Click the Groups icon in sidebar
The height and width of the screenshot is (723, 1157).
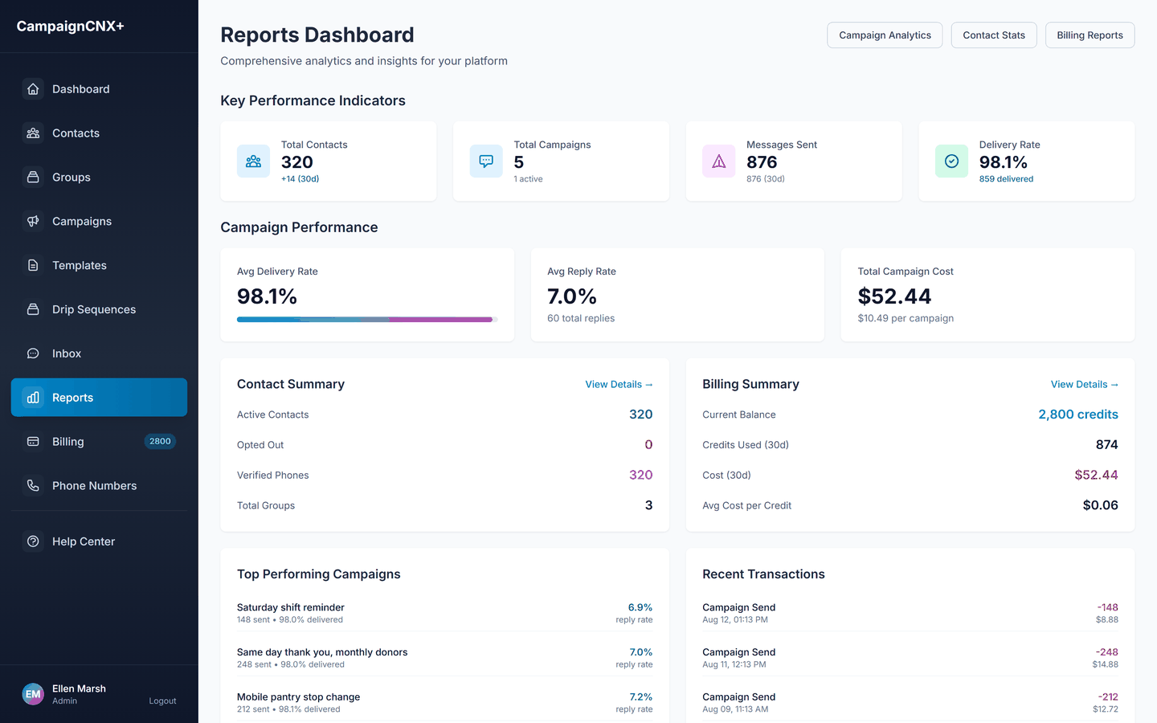(33, 178)
